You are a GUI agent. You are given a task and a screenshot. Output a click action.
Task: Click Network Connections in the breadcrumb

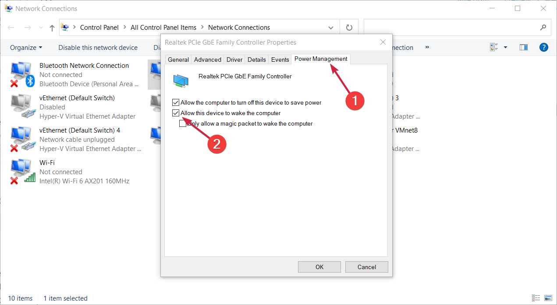tap(239, 27)
